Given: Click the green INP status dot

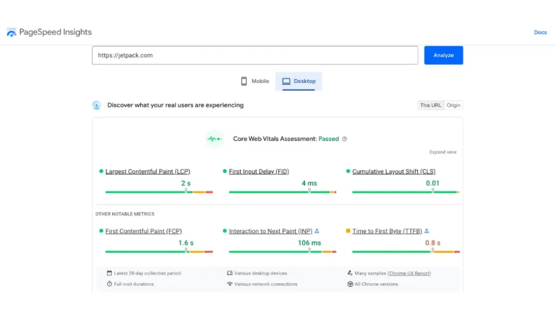Looking at the screenshot, I should [224, 230].
